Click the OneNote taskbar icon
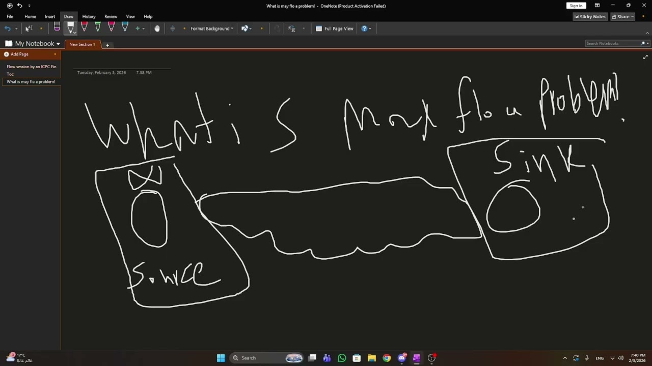Image resolution: width=652 pixels, height=366 pixels. 416,358
